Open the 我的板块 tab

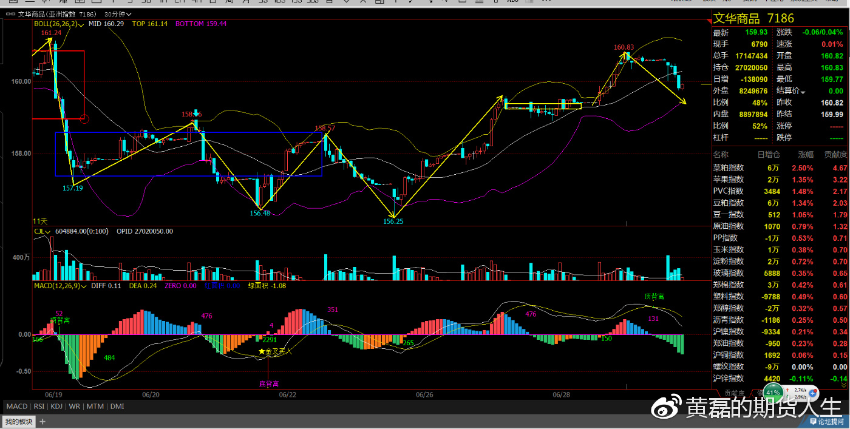(18, 421)
